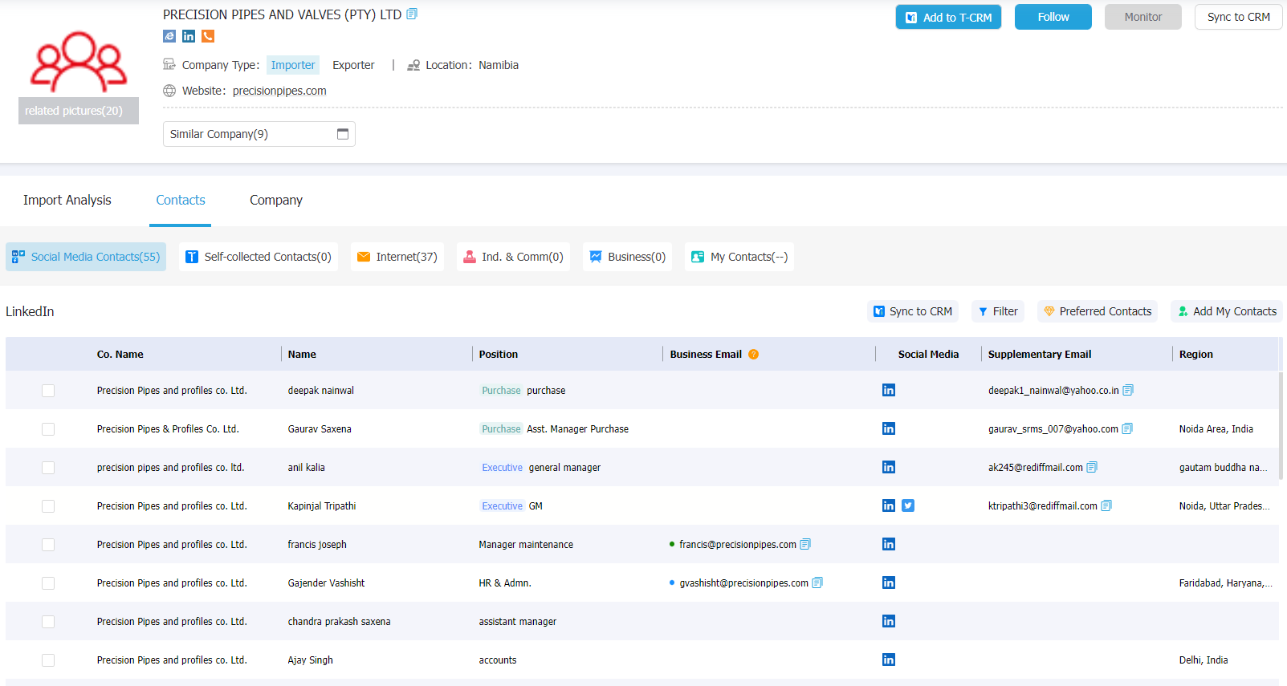Open the Filter control for contacts

point(998,311)
